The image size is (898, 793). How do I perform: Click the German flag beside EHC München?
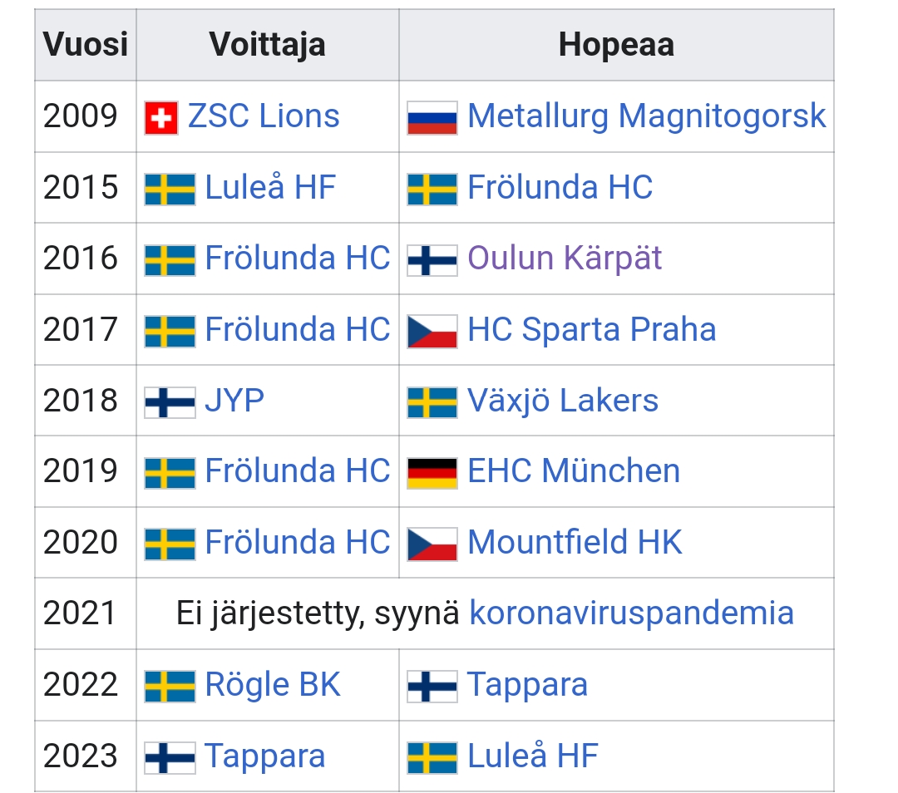click(432, 472)
